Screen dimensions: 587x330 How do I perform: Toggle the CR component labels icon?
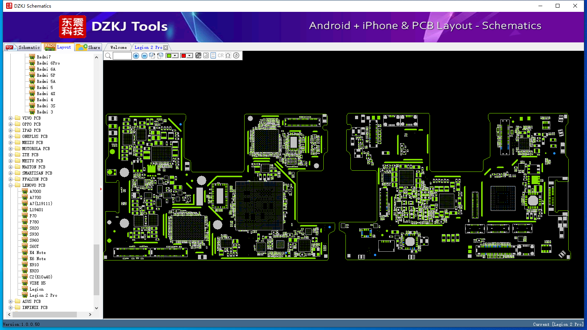221,56
